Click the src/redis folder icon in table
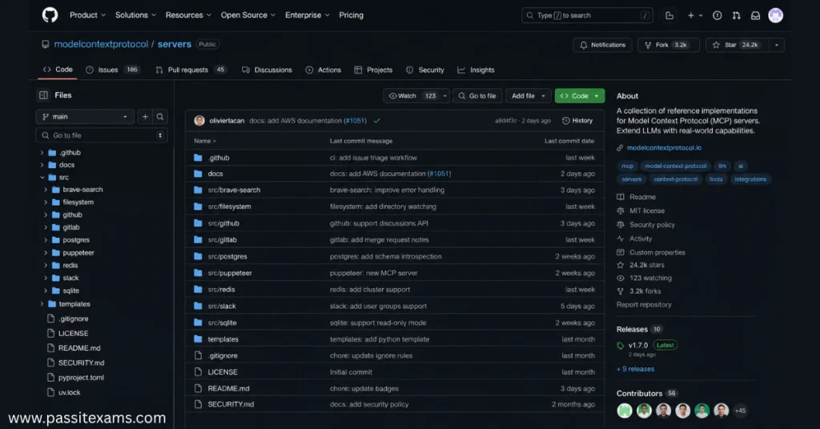820x429 pixels. pos(198,290)
